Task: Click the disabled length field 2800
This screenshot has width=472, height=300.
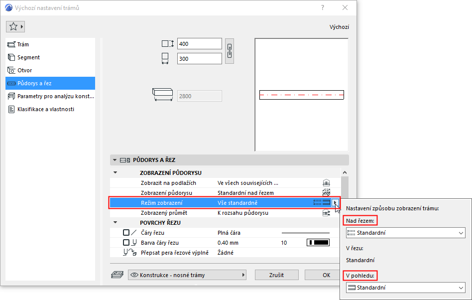Action: (x=200, y=96)
